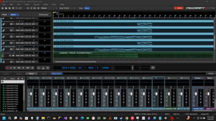Toggle the loop mode button in transport
Screen dimensions: 216x121
pos(39,68)
